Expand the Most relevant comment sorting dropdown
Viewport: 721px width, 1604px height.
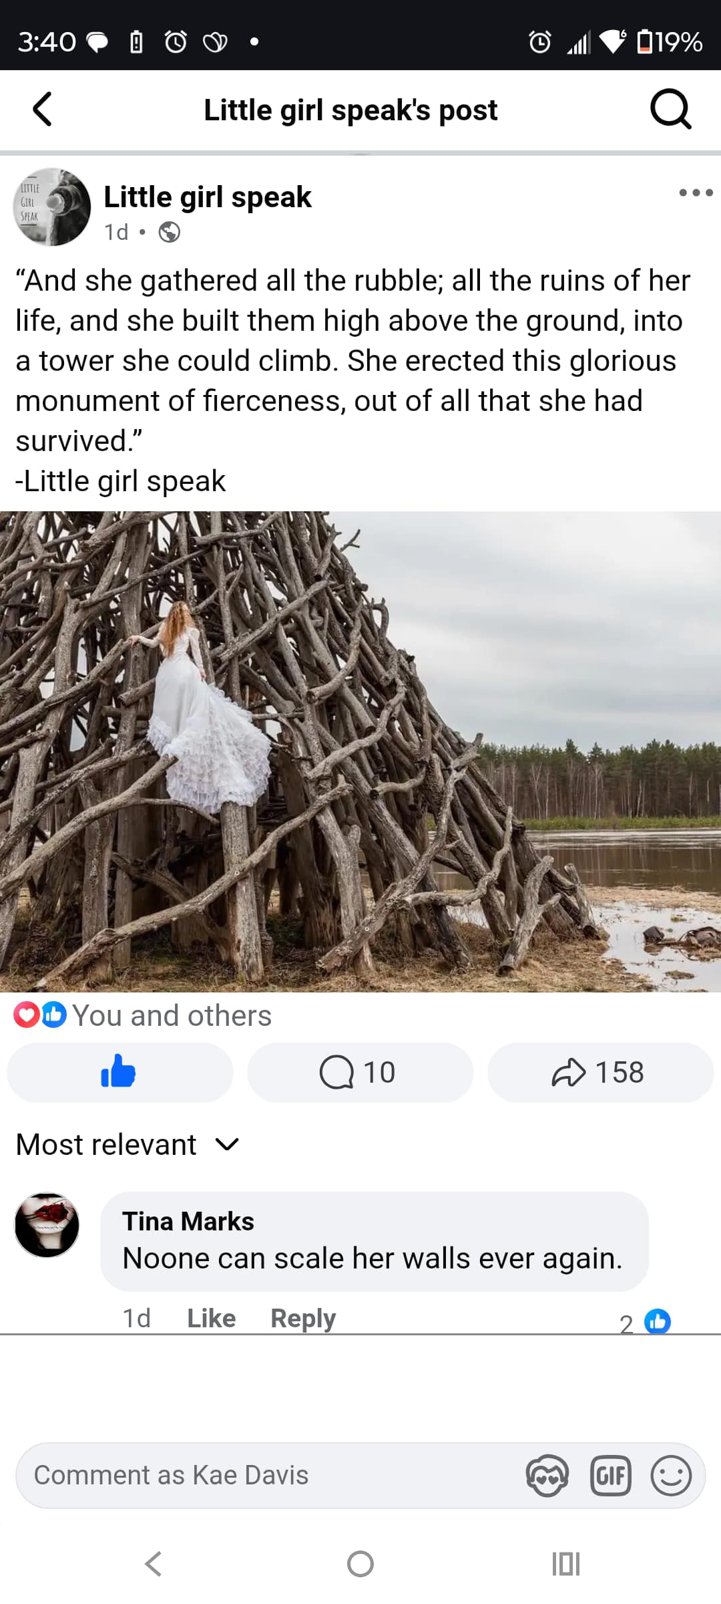click(127, 1145)
